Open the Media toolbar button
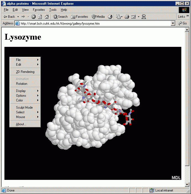Viewport: 191px width, 194px height. point(98,17)
